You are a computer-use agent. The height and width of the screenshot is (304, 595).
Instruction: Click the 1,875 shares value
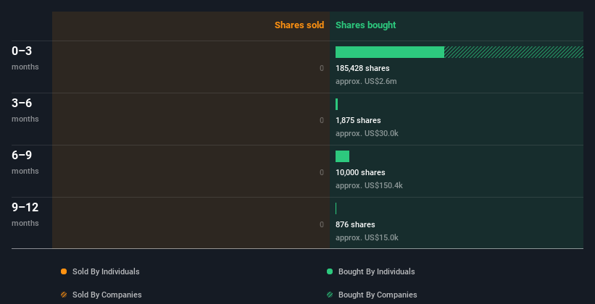click(x=358, y=120)
